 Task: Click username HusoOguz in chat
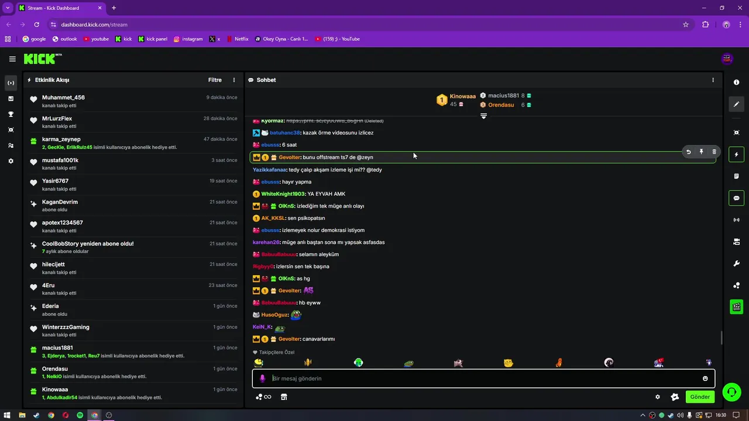(x=274, y=315)
